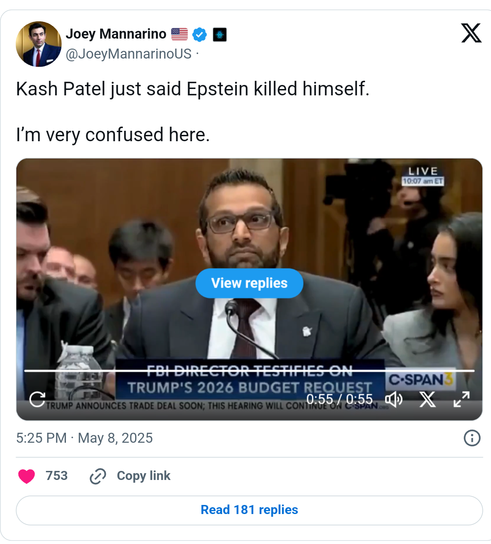Click the affiliate badge beside verified icon
The height and width of the screenshot is (544, 491).
[220, 35]
